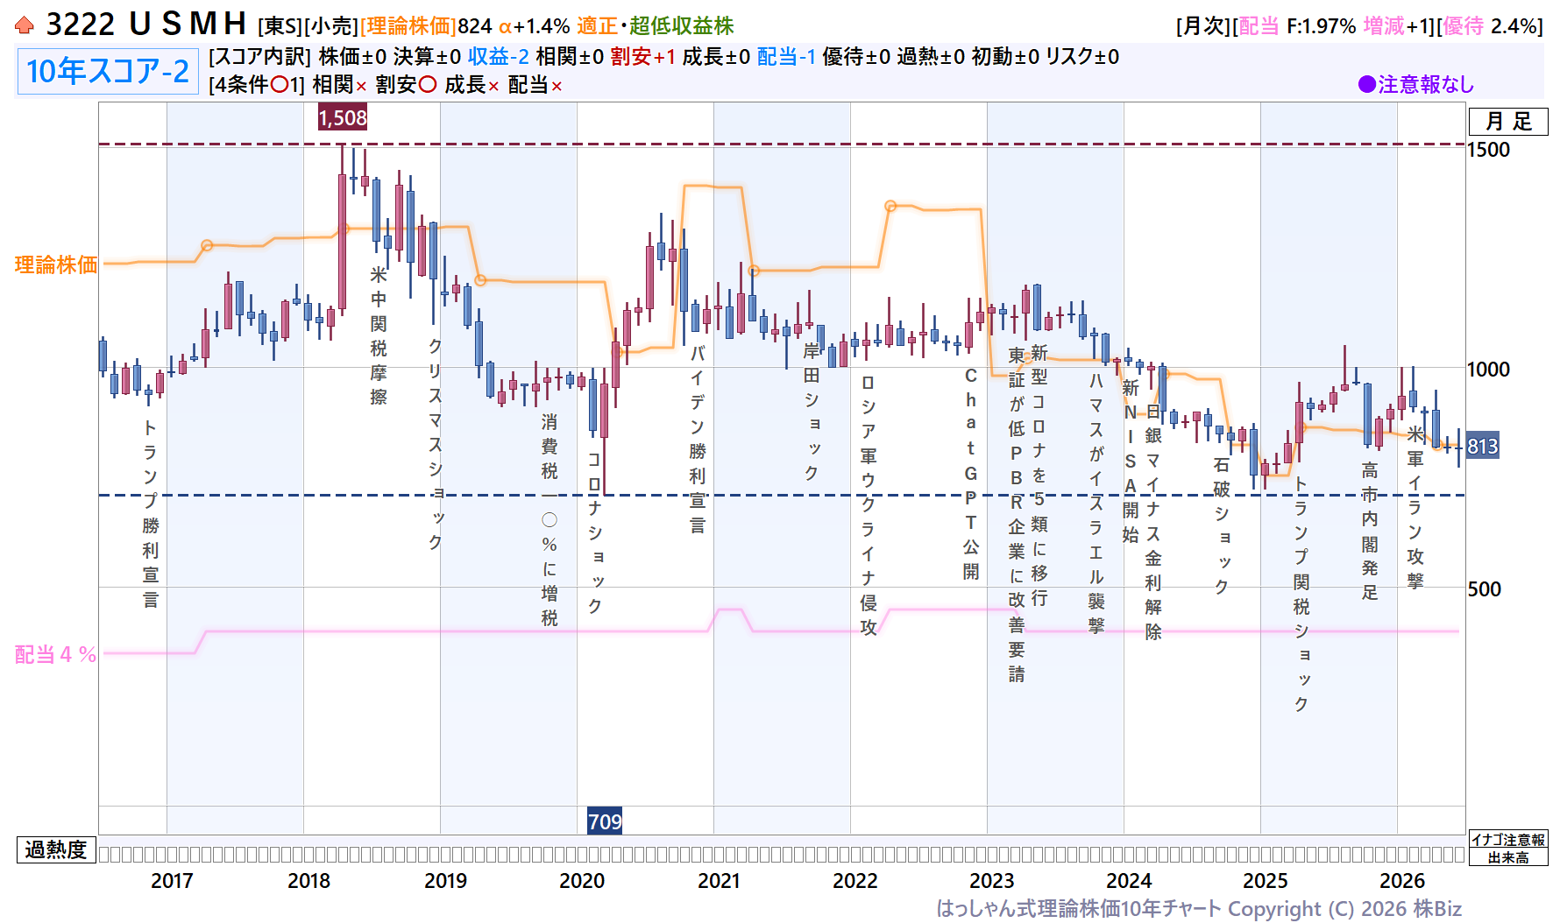Click the purple dot before 注意報なし
The height and width of the screenshot is (923, 1560).
[x=1366, y=84]
